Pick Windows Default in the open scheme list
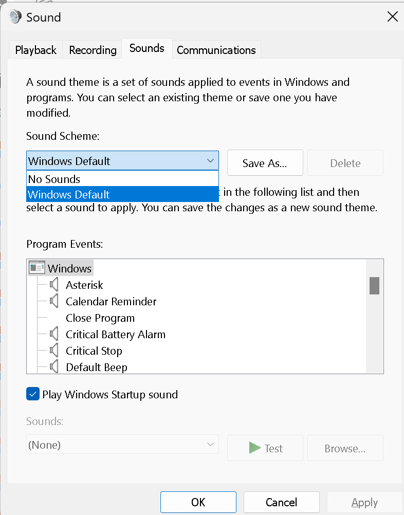Viewport: 404px width, 515px height. click(x=122, y=194)
